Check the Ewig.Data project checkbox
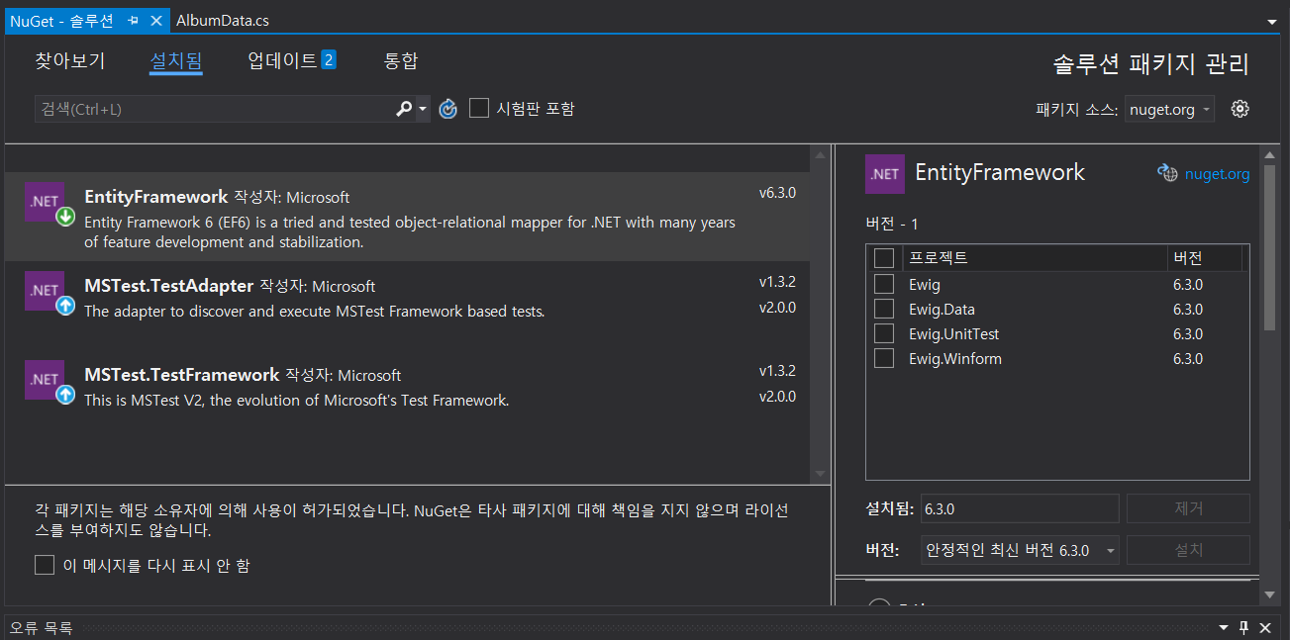This screenshot has width=1290, height=640. [884, 310]
